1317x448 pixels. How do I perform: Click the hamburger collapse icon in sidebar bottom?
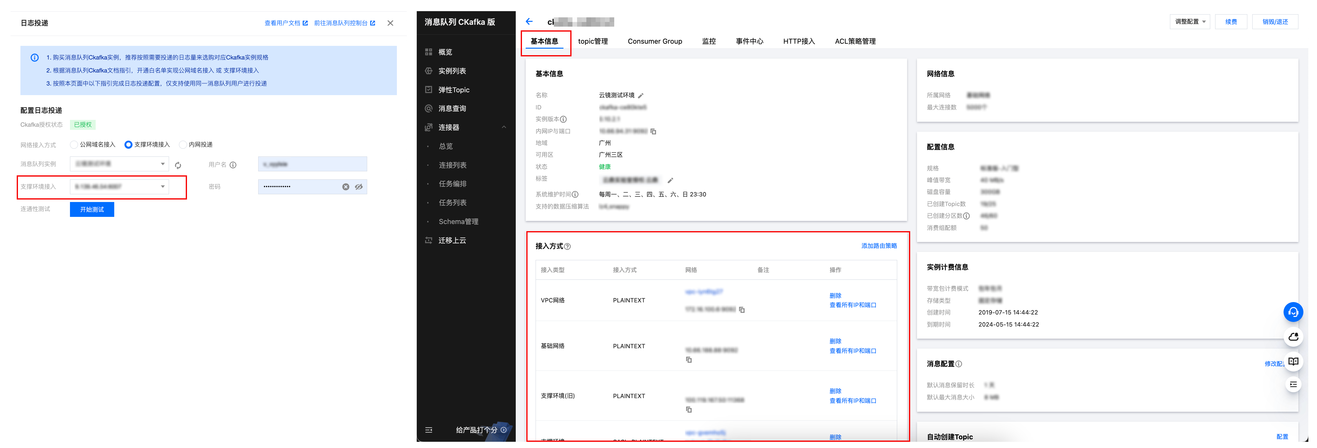tap(428, 430)
